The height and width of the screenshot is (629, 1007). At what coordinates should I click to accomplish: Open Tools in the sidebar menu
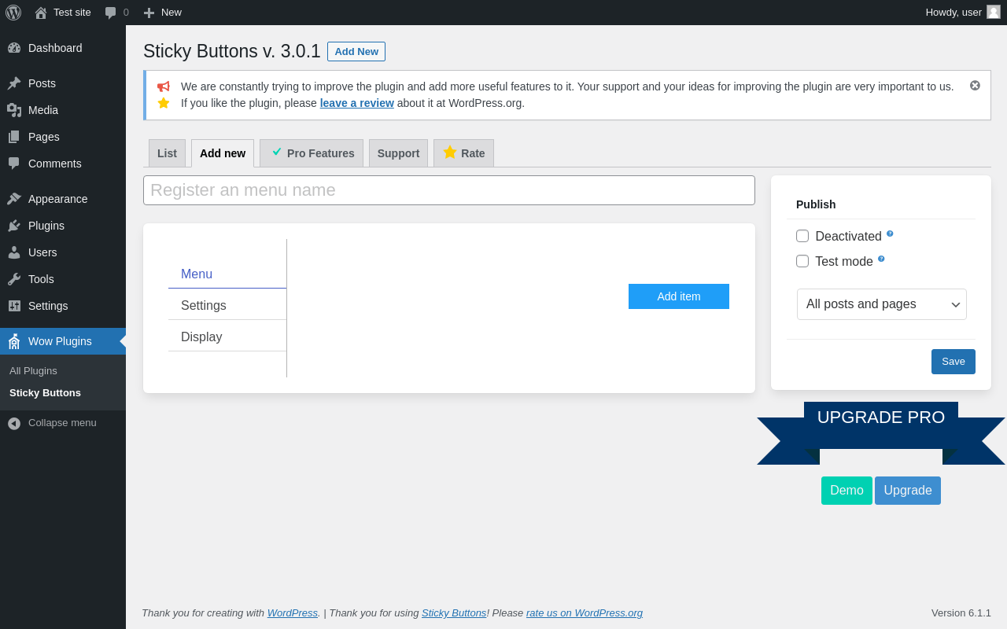point(63,279)
